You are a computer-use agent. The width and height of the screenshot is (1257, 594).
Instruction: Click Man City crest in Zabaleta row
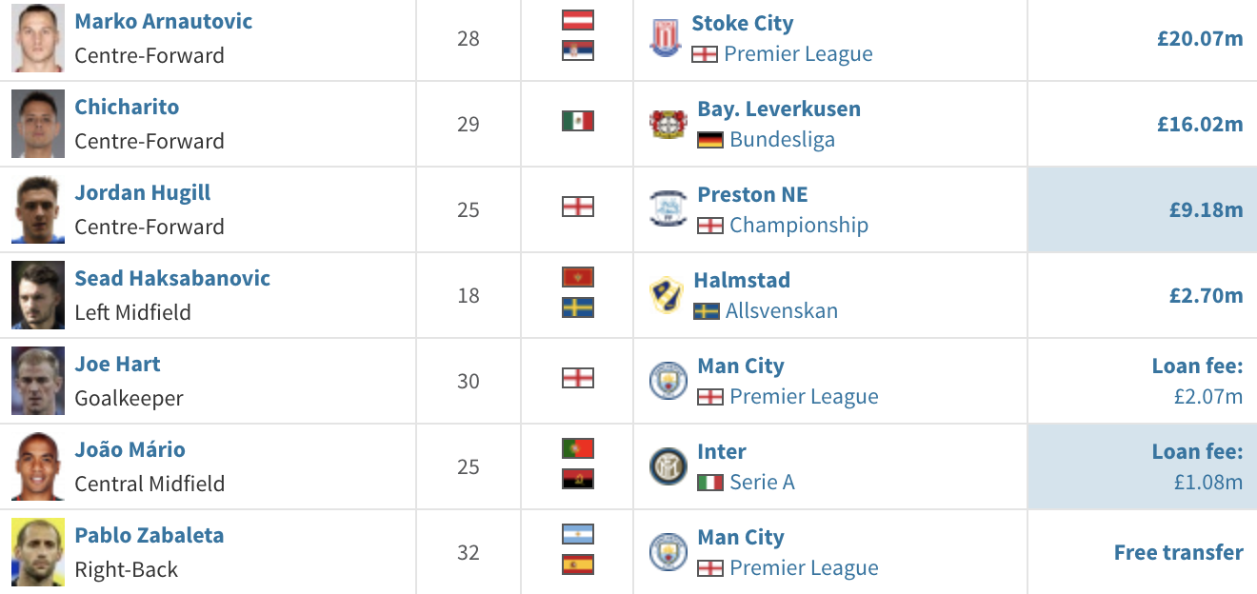pyautogui.click(x=668, y=552)
